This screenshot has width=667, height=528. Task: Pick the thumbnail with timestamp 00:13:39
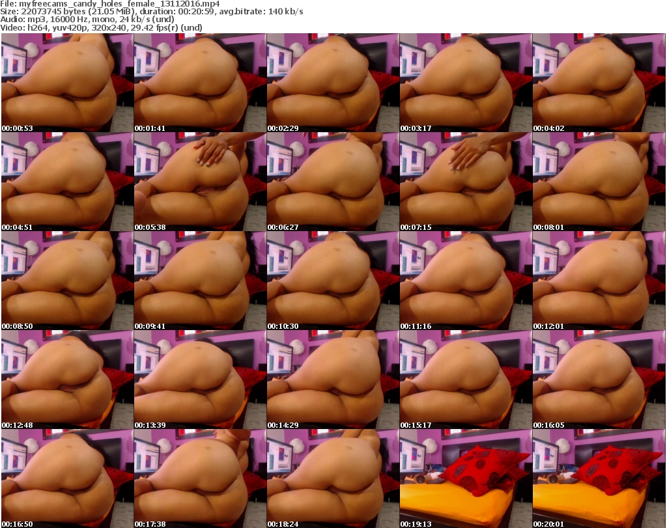[200, 380]
